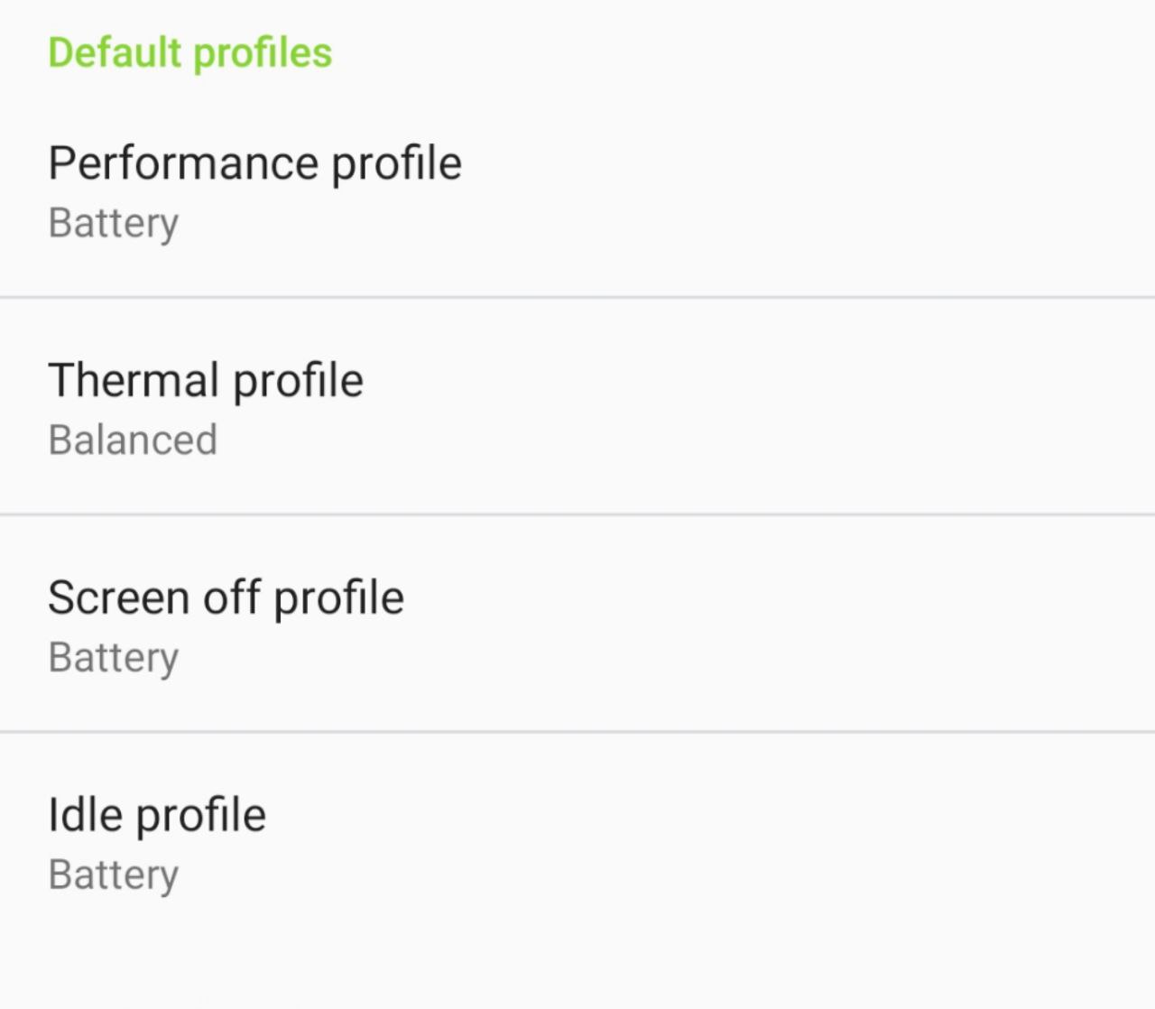Image resolution: width=1155 pixels, height=1009 pixels.
Task: Choose the Idle profile title text
Action: click(x=157, y=816)
